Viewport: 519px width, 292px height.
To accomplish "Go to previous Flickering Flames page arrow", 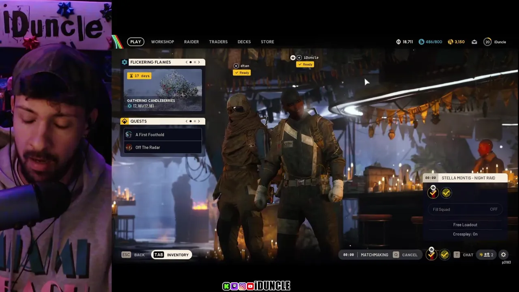I will tap(187, 62).
